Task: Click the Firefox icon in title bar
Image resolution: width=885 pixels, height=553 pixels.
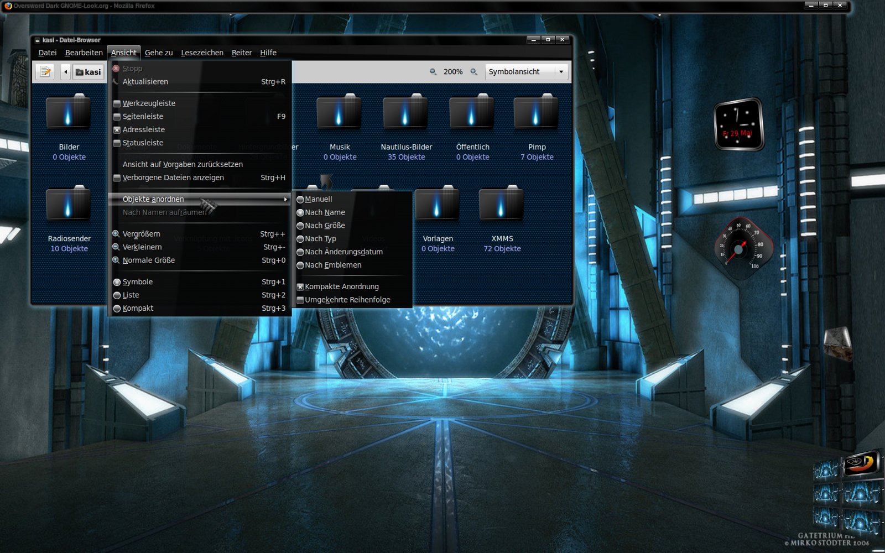Action: pos(8,6)
